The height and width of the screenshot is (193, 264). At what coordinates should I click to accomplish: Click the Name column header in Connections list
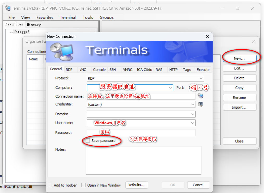[35, 59]
